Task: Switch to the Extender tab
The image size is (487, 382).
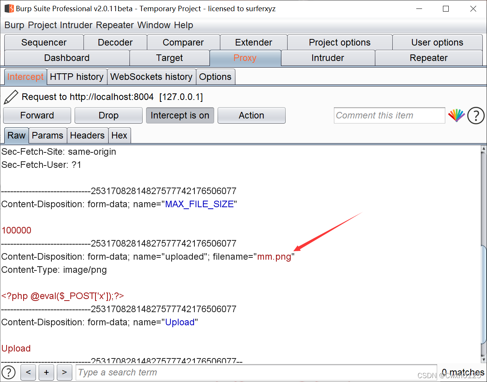Action: [254, 42]
